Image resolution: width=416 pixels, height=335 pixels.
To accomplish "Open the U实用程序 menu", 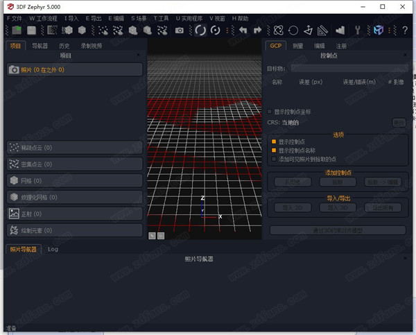I will pos(189,18).
